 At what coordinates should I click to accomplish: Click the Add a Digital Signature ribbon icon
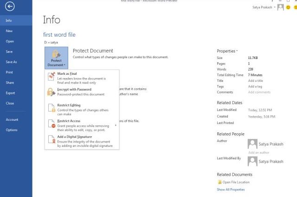52,139
